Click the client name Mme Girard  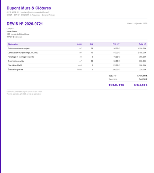click(x=12, y=32)
